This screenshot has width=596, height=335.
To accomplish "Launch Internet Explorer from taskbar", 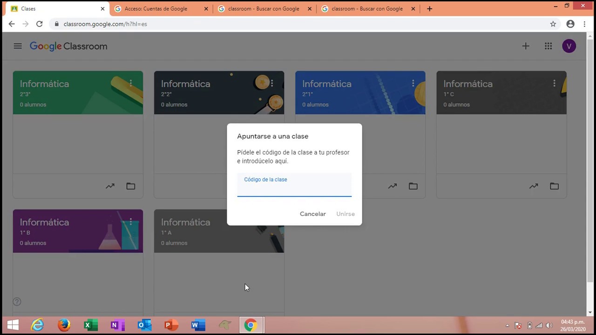I will [37, 325].
